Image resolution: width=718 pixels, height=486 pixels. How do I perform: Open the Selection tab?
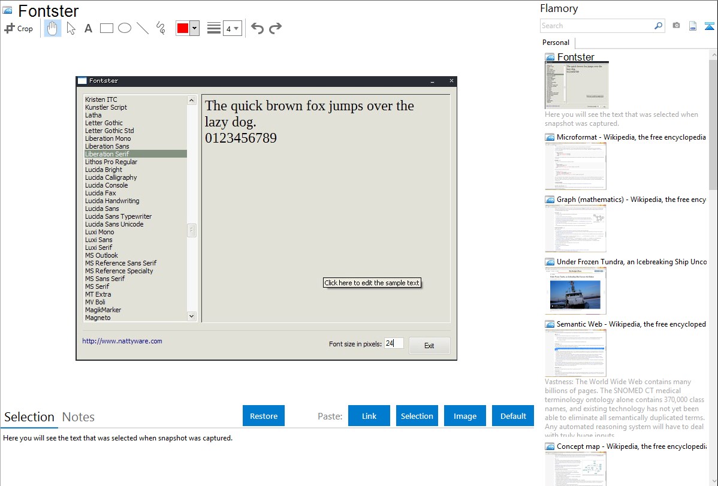(29, 417)
